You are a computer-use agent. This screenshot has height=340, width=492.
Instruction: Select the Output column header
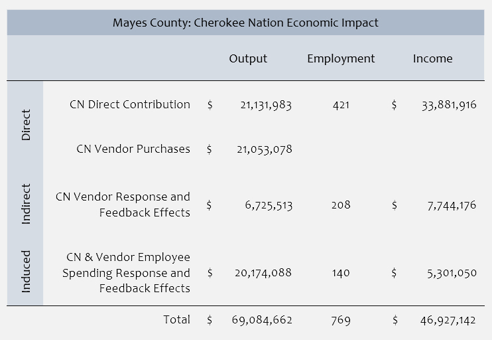(x=248, y=58)
